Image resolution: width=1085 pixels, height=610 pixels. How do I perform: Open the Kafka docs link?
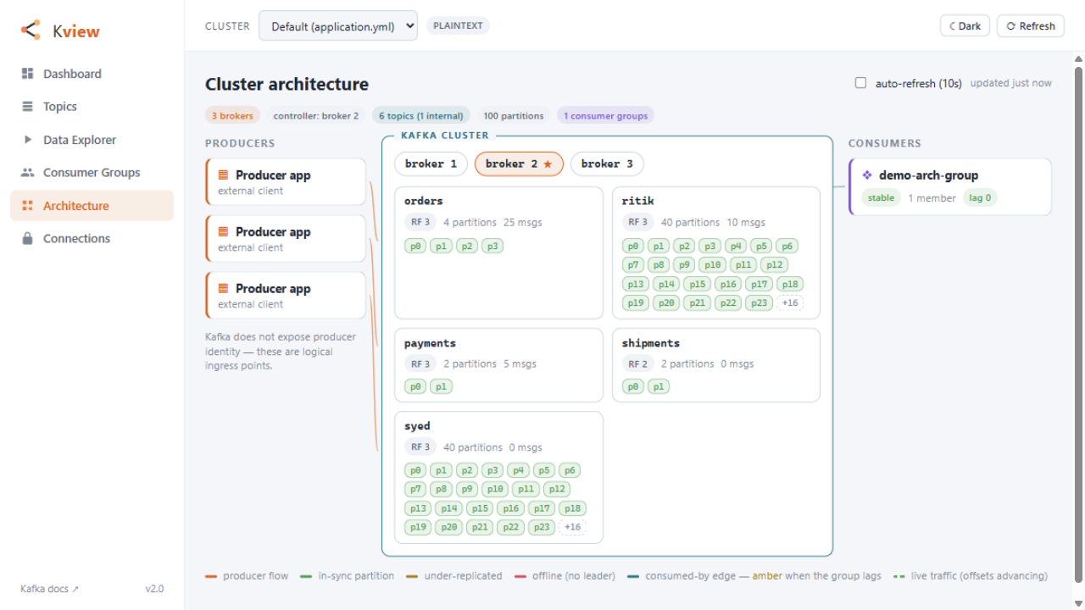49,589
